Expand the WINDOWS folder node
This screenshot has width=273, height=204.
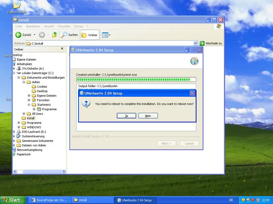pos(19,127)
